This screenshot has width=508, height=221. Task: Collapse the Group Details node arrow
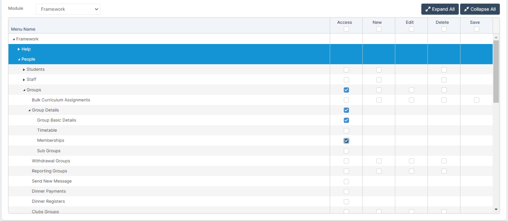[x=29, y=110]
